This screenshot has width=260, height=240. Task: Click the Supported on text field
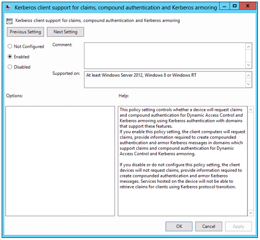[165, 80]
